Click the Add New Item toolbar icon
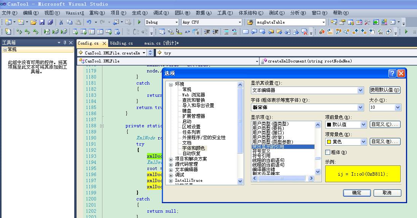Image resolution: width=417 pixels, height=218 pixels. 21,22
